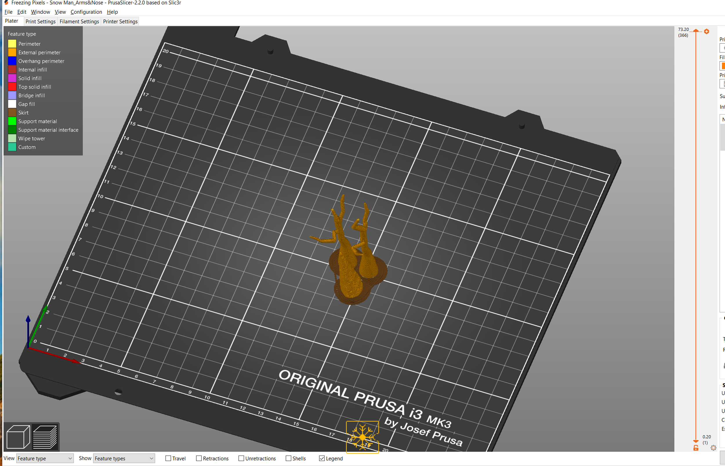The height and width of the screenshot is (466, 725).
Task: Click the yellow Perimeter legend swatch
Action: click(12, 44)
